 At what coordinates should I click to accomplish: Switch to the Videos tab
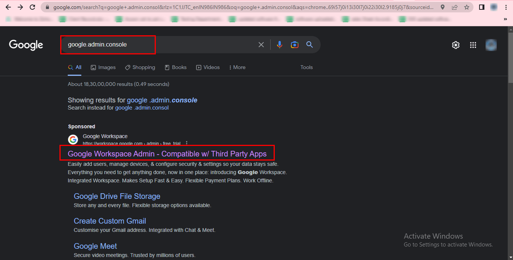[x=208, y=68]
